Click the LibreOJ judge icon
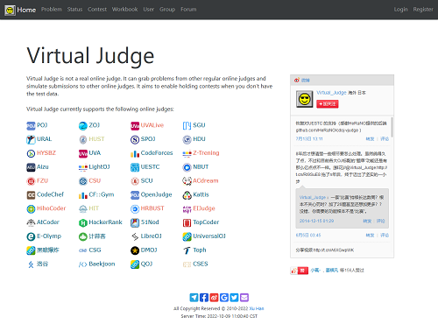438x324 pixels. (x=135, y=236)
